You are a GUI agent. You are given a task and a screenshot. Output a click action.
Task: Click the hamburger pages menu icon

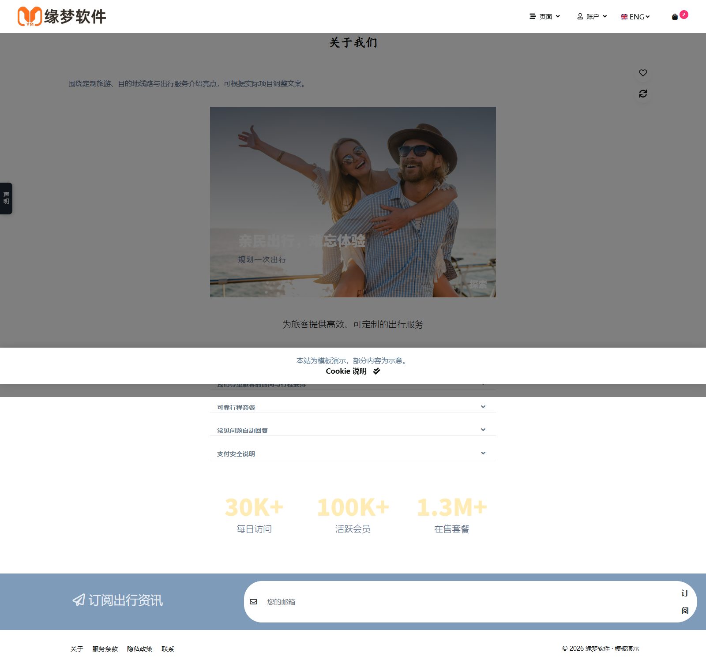point(533,16)
